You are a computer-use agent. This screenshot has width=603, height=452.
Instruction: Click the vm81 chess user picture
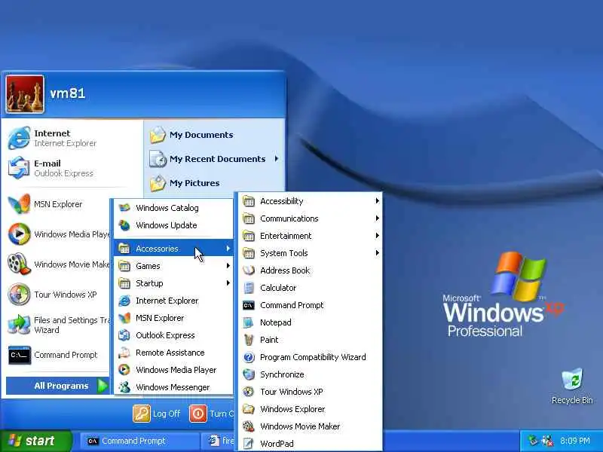(x=25, y=94)
